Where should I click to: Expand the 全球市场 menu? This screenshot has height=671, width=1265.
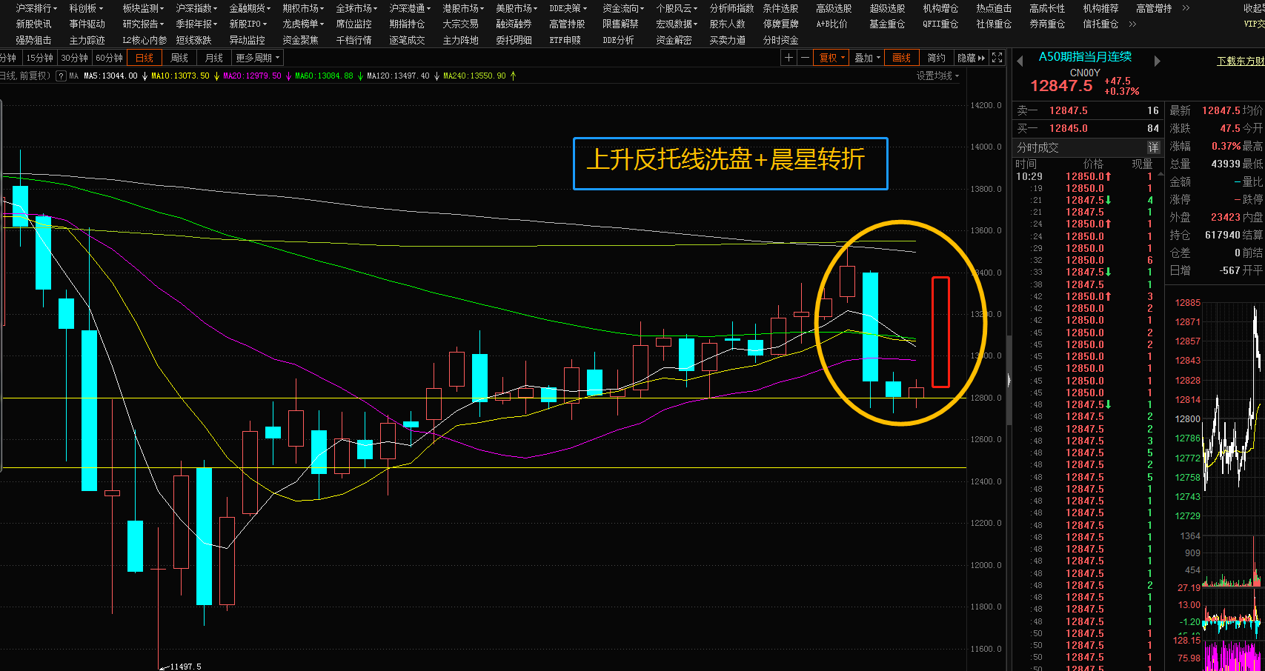click(356, 8)
